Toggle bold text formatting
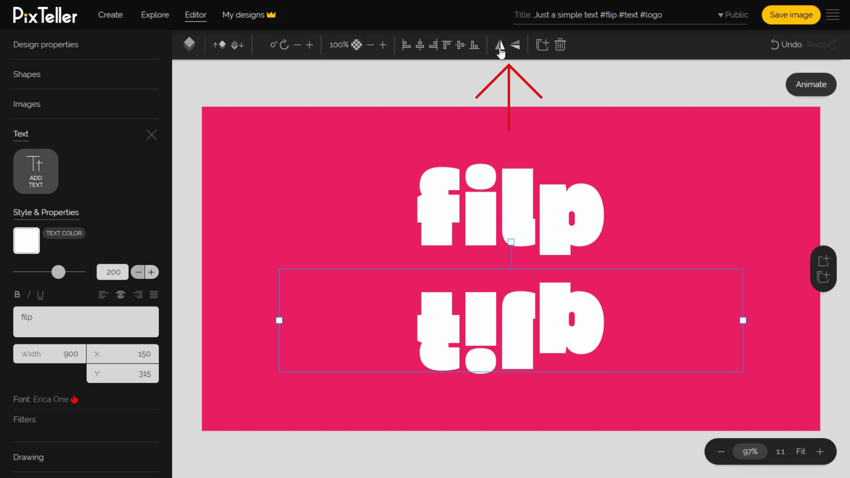 click(x=17, y=295)
